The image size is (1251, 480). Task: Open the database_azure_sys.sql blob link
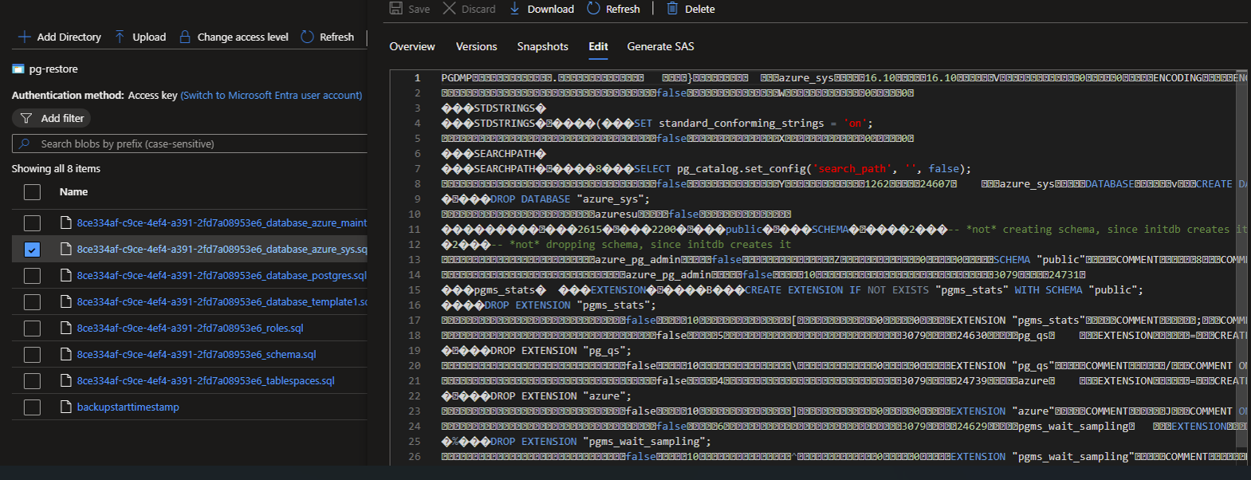point(222,249)
